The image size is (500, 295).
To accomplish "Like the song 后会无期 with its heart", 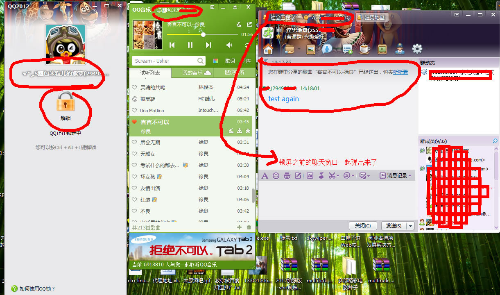I will pos(134,142).
